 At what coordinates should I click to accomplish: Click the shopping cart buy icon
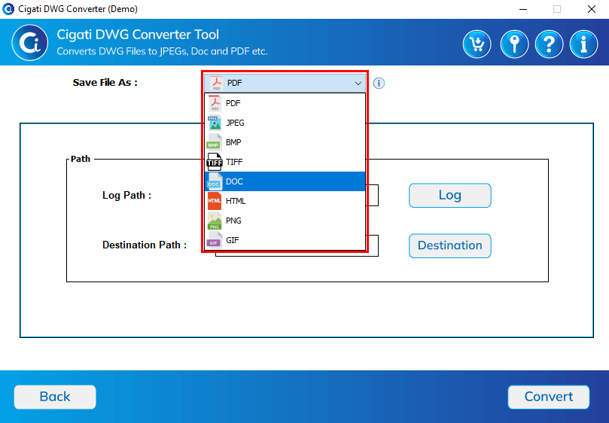click(x=477, y=44)
